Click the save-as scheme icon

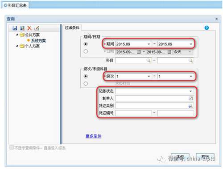click(22, 28)
